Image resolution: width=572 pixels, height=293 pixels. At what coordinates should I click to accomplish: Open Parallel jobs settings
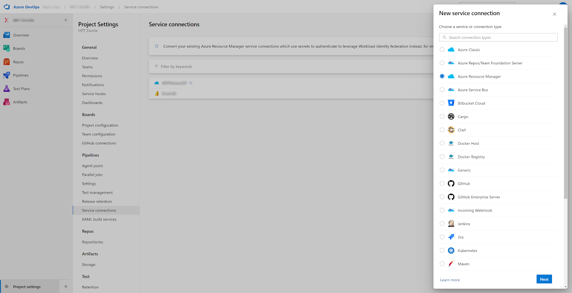[92, 175]
